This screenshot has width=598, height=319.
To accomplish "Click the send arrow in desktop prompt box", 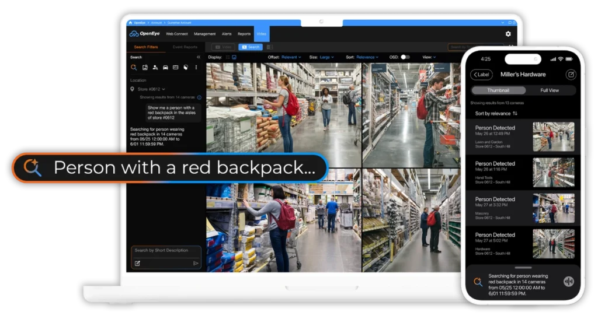I will coord(196,264).
